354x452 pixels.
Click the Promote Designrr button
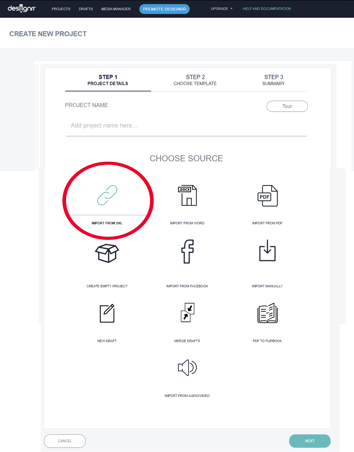[x=164, y=9]
